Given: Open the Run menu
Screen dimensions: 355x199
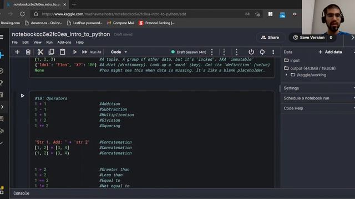Looking at the screenshot, I should [49, 43].
